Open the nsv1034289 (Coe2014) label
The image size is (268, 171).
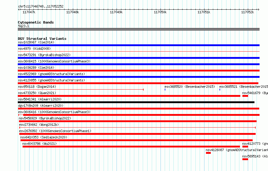(x=36, y=68)
